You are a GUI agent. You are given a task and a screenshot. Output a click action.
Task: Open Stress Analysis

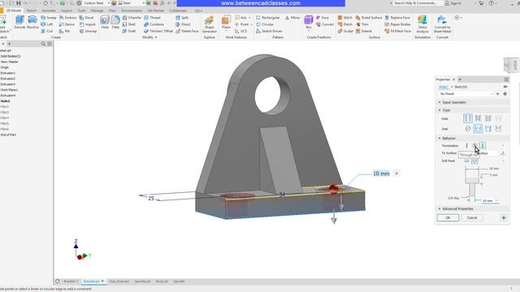tap(422, 24)
